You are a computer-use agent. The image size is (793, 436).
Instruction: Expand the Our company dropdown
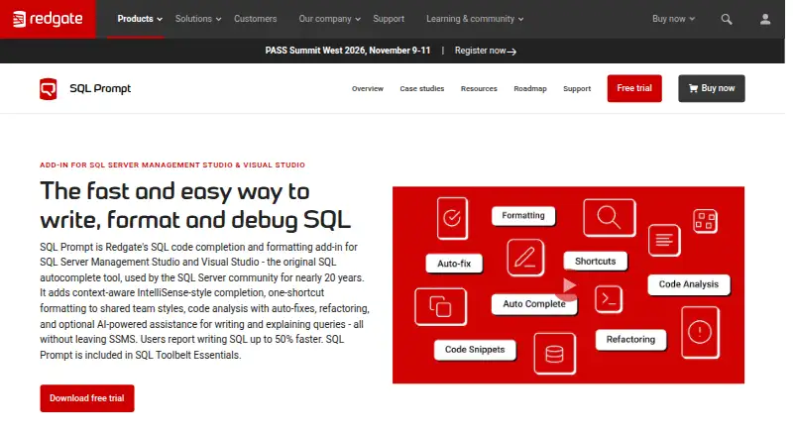coord(329,19)
